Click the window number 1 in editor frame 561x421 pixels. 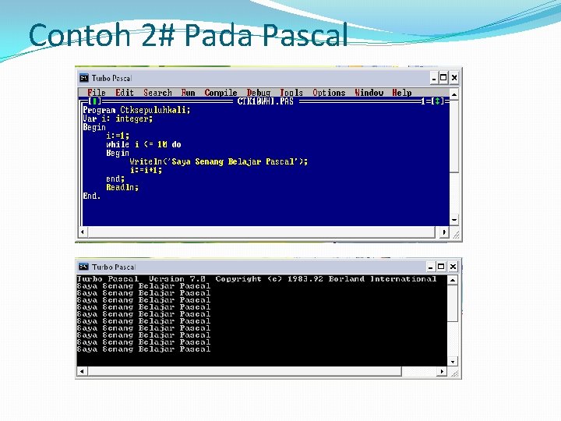click(423, 101)
